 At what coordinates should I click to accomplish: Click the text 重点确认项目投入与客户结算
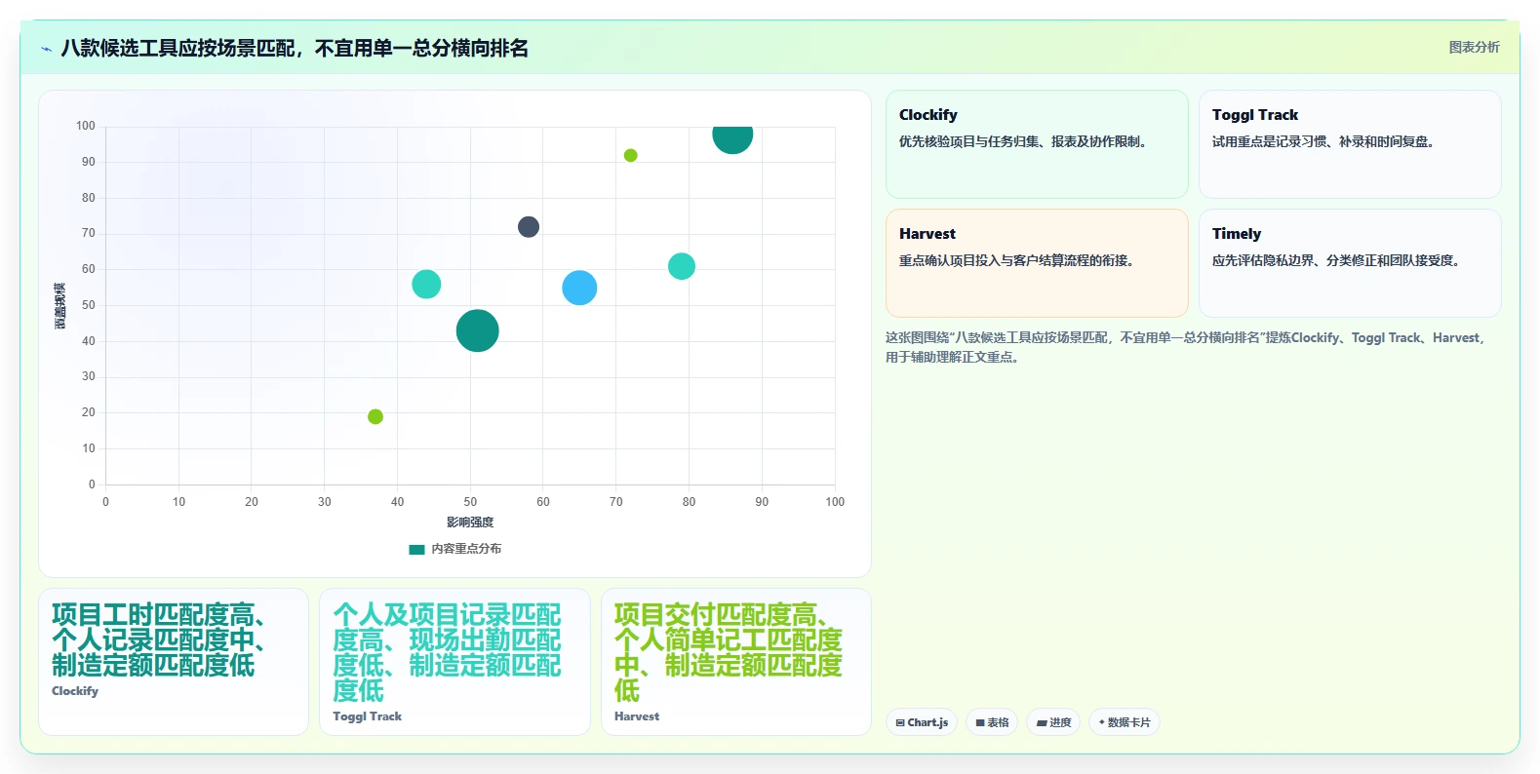(x=1017, y=260)
